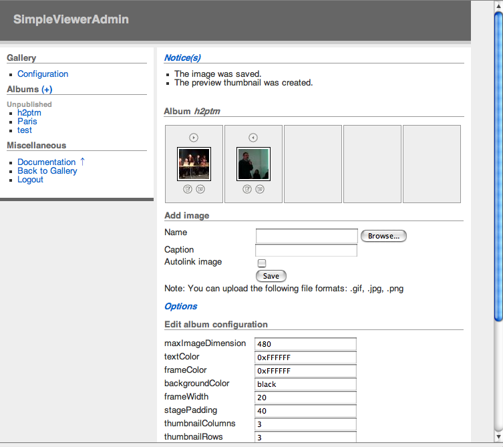Click the Logout link

30,179
